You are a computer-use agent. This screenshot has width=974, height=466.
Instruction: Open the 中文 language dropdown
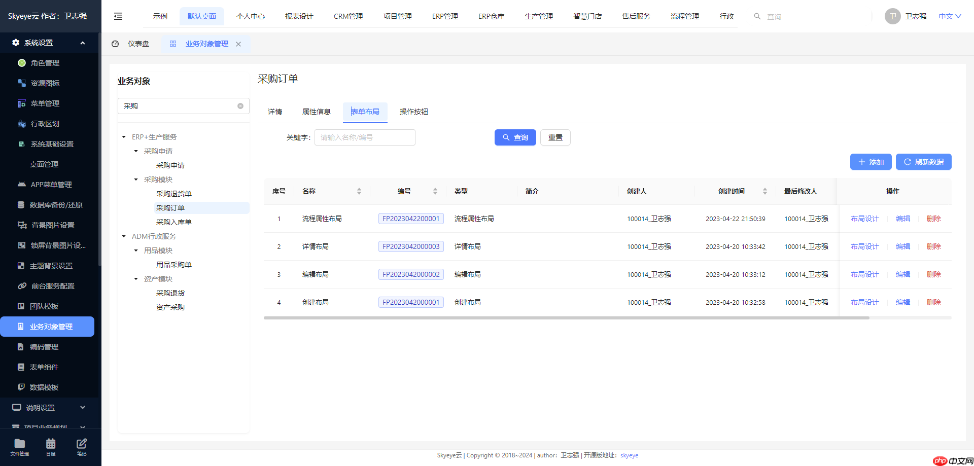coord(948,16)
